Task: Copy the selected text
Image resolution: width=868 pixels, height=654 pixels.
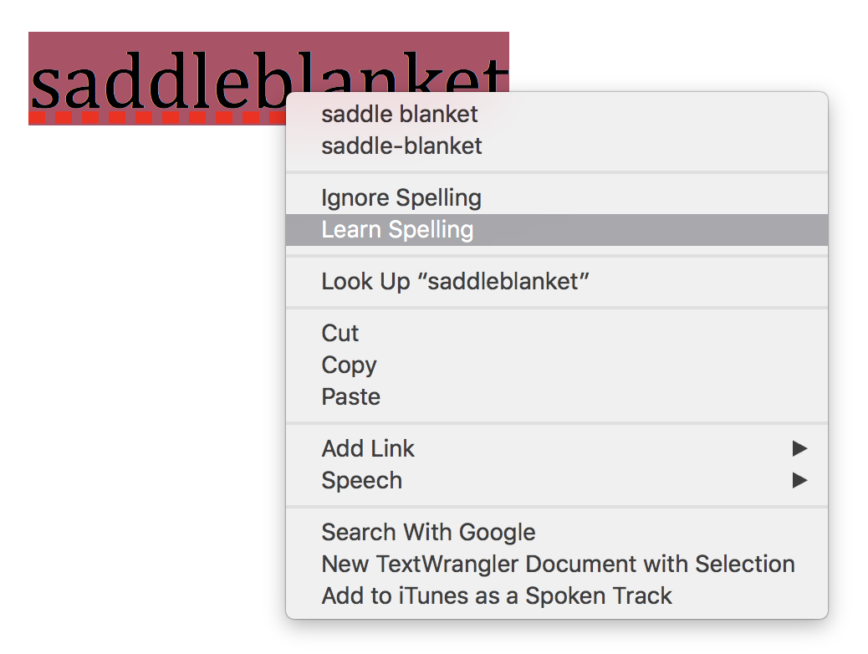Action: 349,365
